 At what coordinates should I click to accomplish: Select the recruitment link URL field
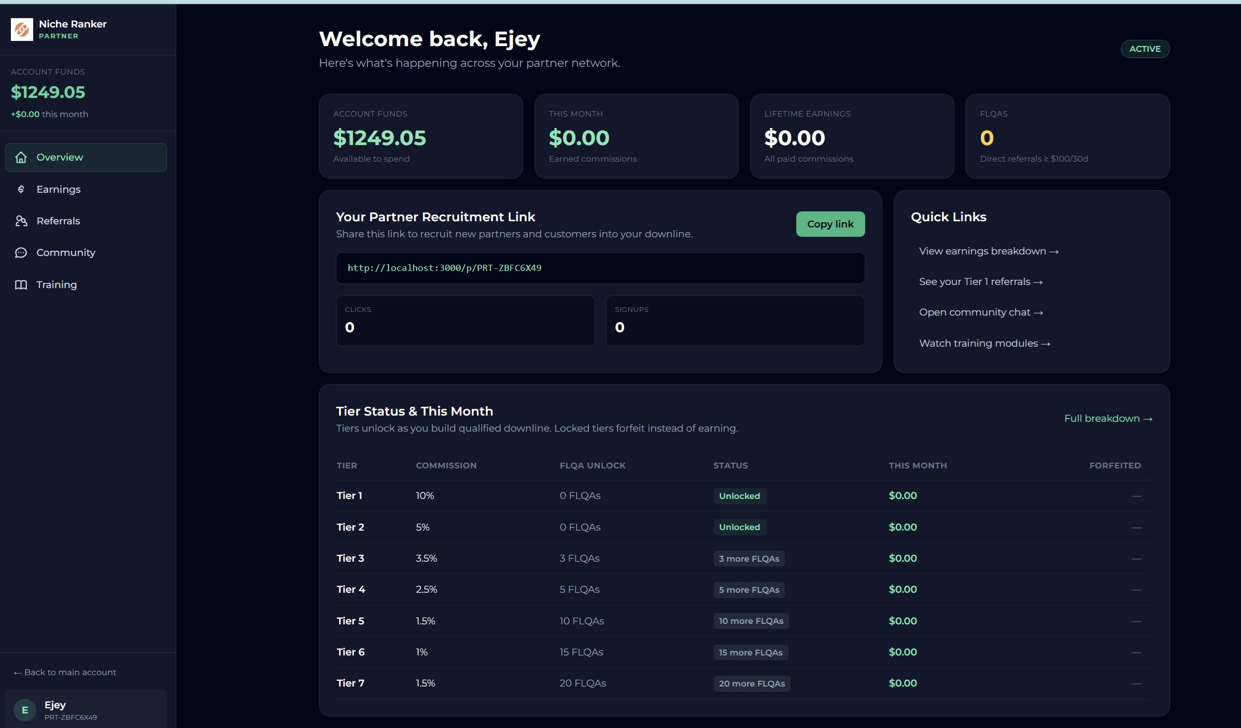600,268
